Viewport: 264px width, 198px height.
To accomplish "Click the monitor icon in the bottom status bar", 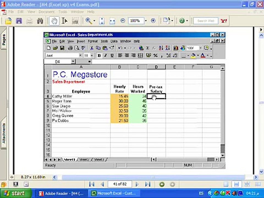I will [16, 184].
